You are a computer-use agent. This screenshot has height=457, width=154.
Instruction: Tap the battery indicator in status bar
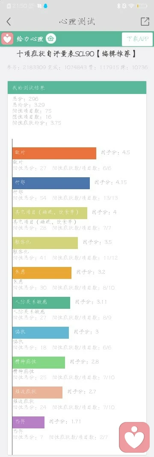point(142,6)
